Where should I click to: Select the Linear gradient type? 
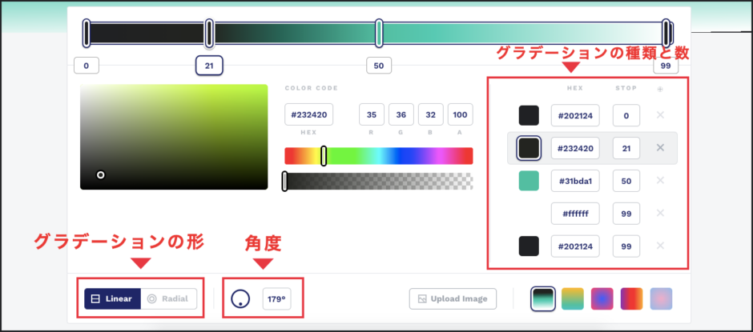coord(112,299)
